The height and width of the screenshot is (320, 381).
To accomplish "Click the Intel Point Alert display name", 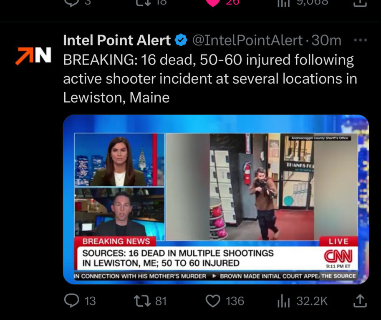I will [117, 40].
